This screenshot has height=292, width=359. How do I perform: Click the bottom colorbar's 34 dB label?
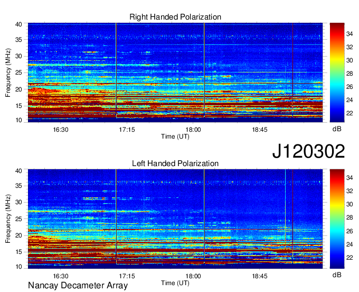(x=349, y=178)
